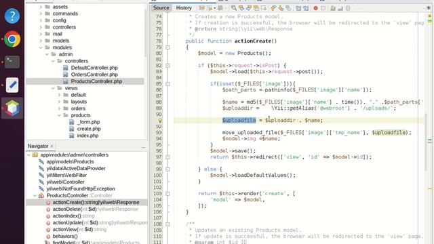
Task: Collapse the code fold at line 85
Action: pos(167,84)
